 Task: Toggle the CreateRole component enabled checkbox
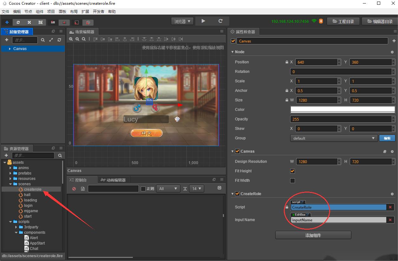[237, 194]
